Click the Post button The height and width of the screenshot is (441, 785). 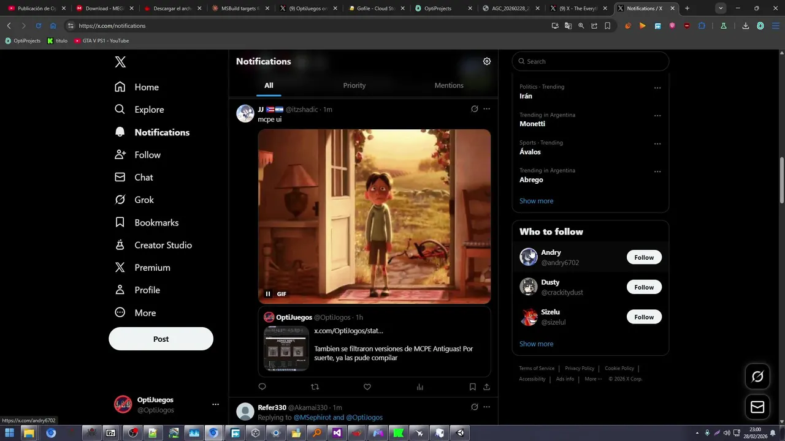[161, 339]
